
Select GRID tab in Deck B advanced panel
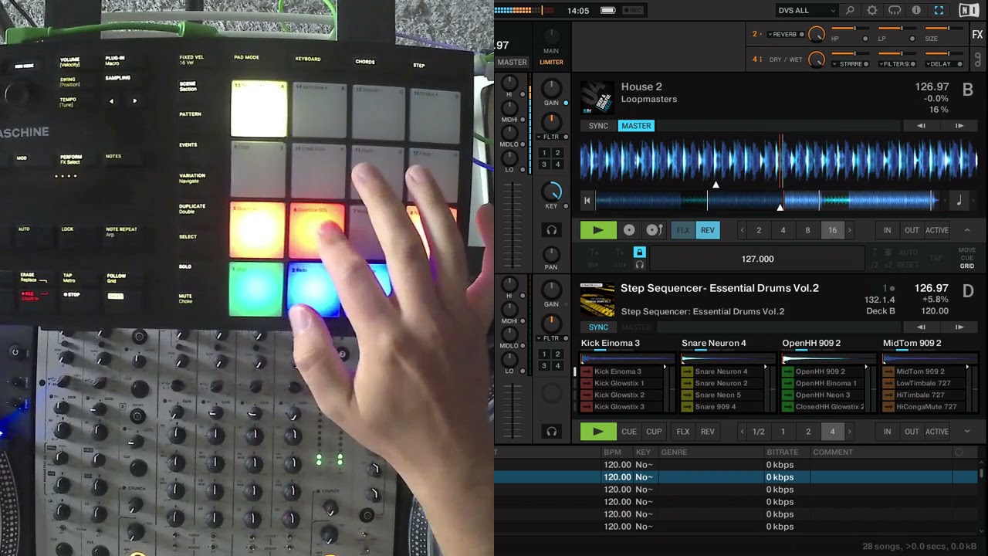point(966,266)
